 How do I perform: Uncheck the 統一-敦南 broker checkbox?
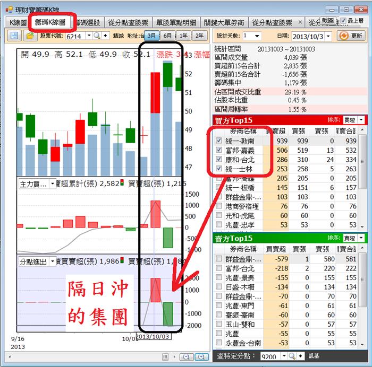coord(219,141)
